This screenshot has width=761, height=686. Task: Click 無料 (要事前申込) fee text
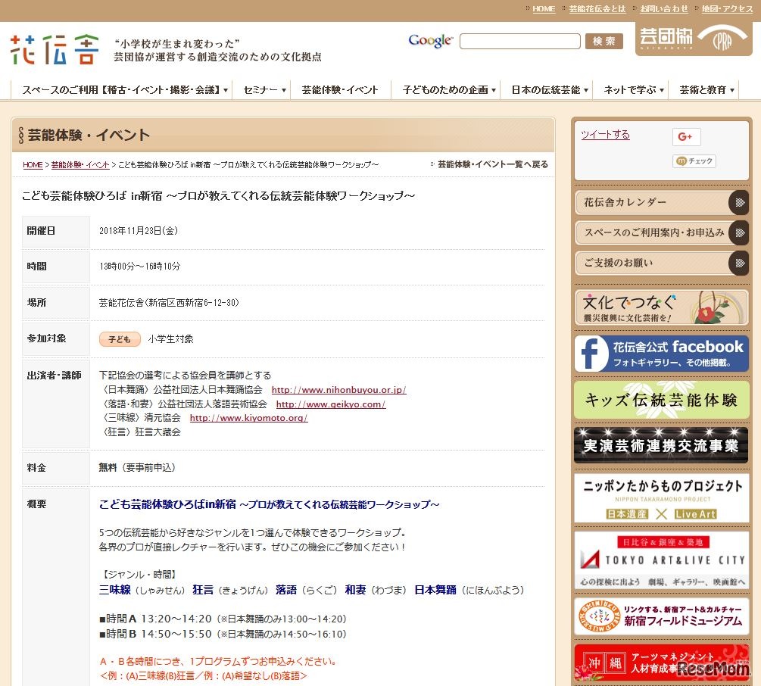[x=137, y=468]
